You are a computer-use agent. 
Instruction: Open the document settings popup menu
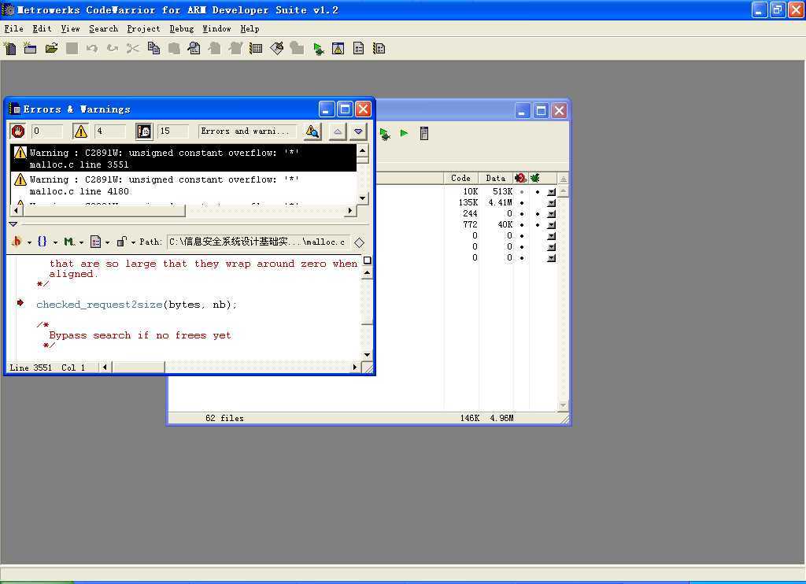(x=99, y=242)
